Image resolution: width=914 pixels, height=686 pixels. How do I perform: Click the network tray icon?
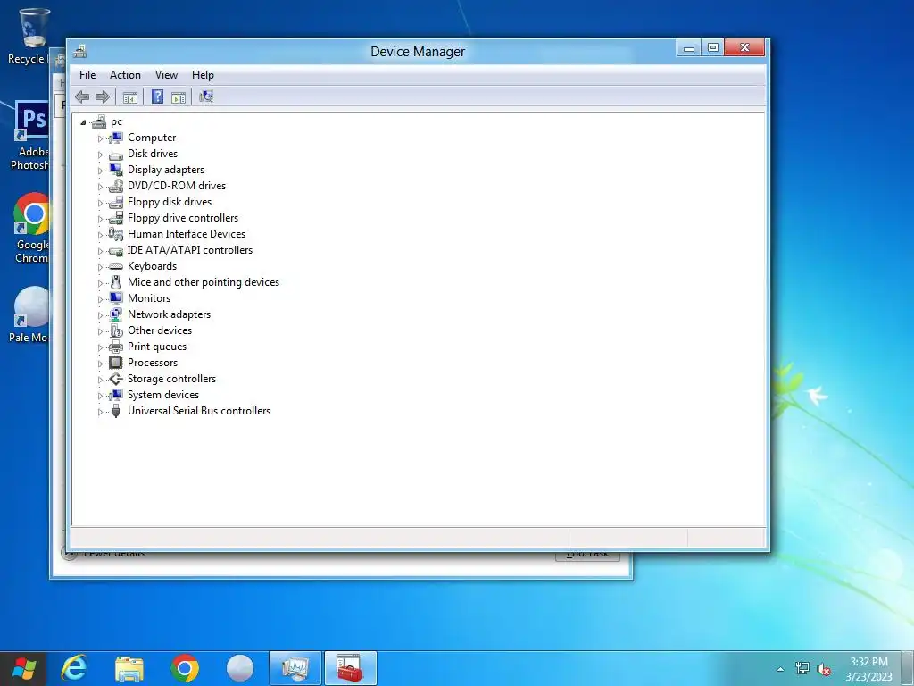pos(802,669)
